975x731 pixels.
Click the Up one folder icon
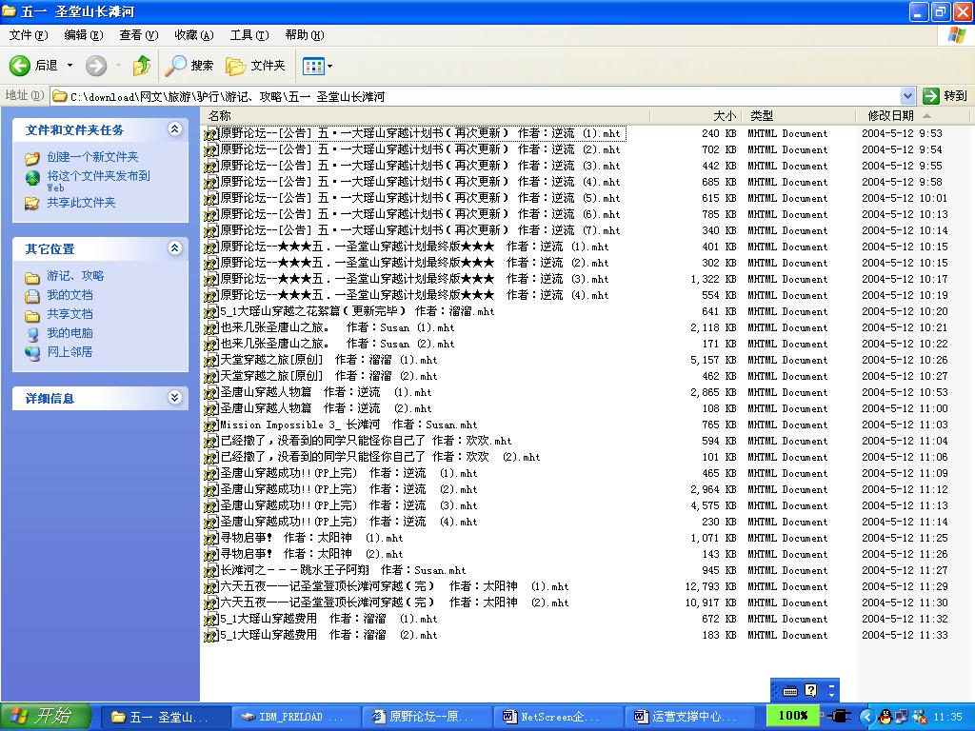pos(142,66)
